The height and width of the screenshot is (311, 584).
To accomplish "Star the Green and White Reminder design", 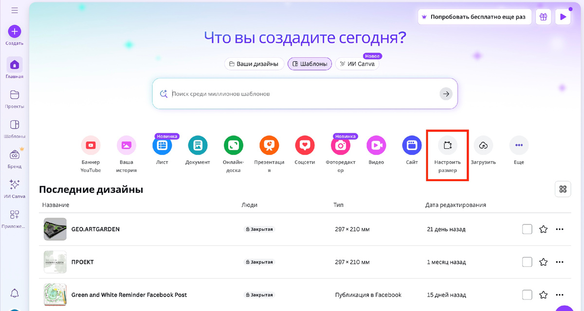I will pos(544,294).
